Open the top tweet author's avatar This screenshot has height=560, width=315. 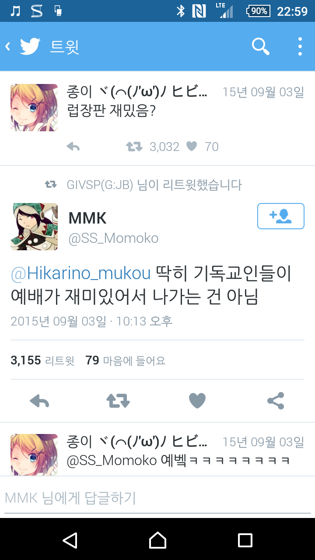pyautogui.click(x=34, y=108)
